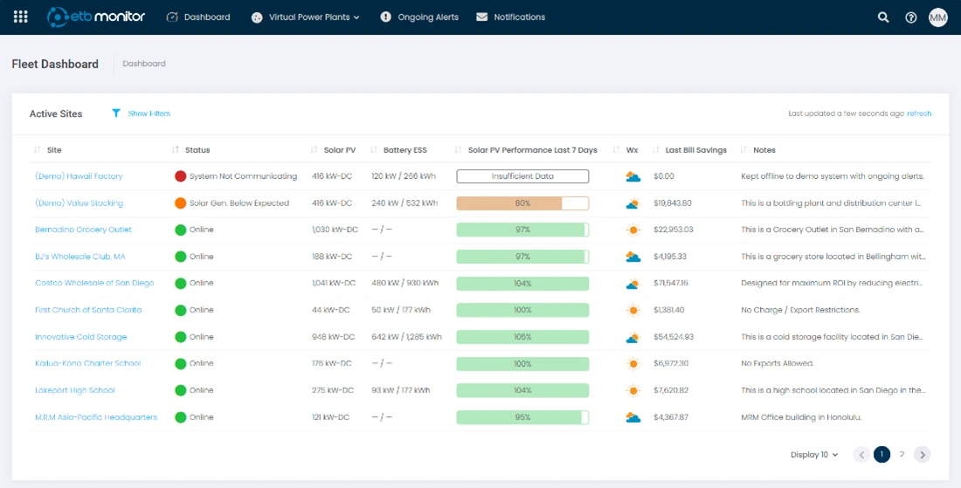This screenshot has height=488, width=961.
Task: Open Costco Wholesale of San Diego
Action: (x=94, y=284)
